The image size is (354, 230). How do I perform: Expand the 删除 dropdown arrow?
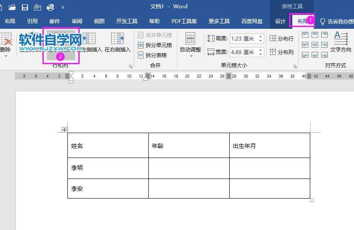[6, 56]
